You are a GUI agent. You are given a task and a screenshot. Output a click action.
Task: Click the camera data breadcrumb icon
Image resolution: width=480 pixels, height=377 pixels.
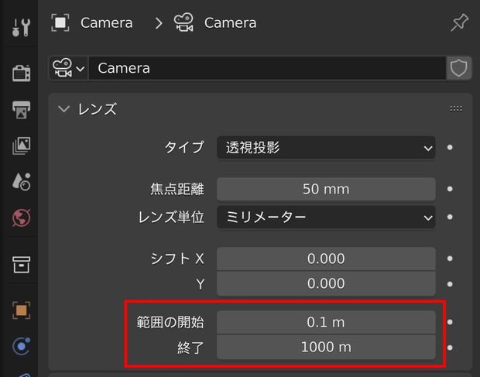[x=183, y=22]
